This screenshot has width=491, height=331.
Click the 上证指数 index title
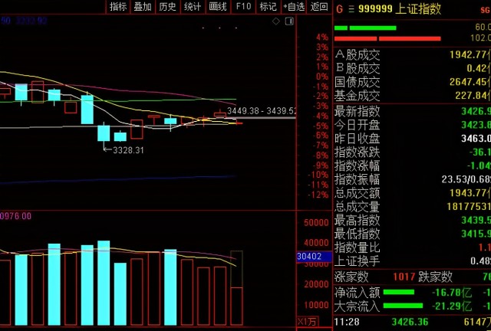pos(419,8)
